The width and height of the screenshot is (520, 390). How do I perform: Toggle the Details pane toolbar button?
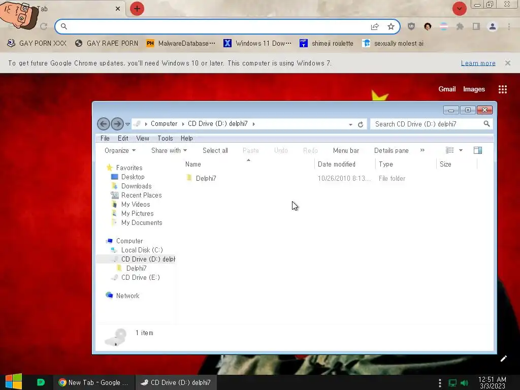click(392, 150)
